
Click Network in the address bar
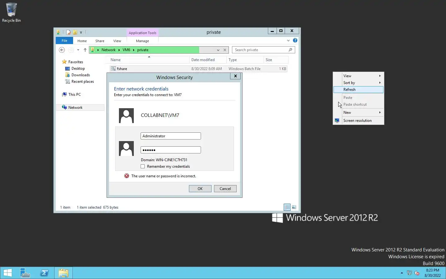[x=108, y=50]
